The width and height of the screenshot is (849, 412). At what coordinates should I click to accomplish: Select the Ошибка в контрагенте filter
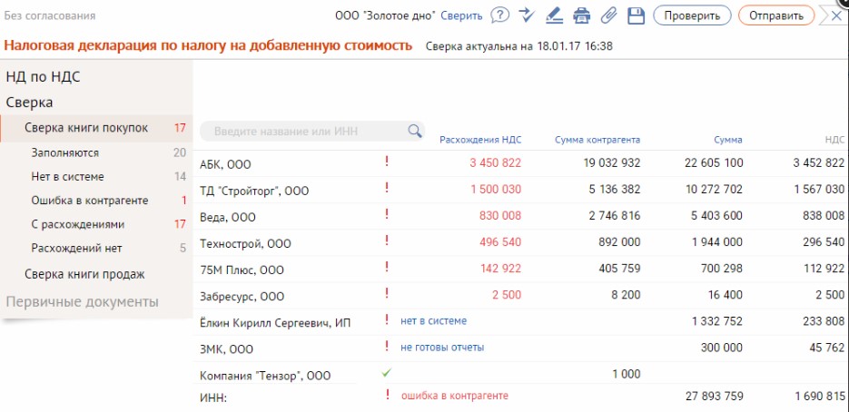(90, 201)
